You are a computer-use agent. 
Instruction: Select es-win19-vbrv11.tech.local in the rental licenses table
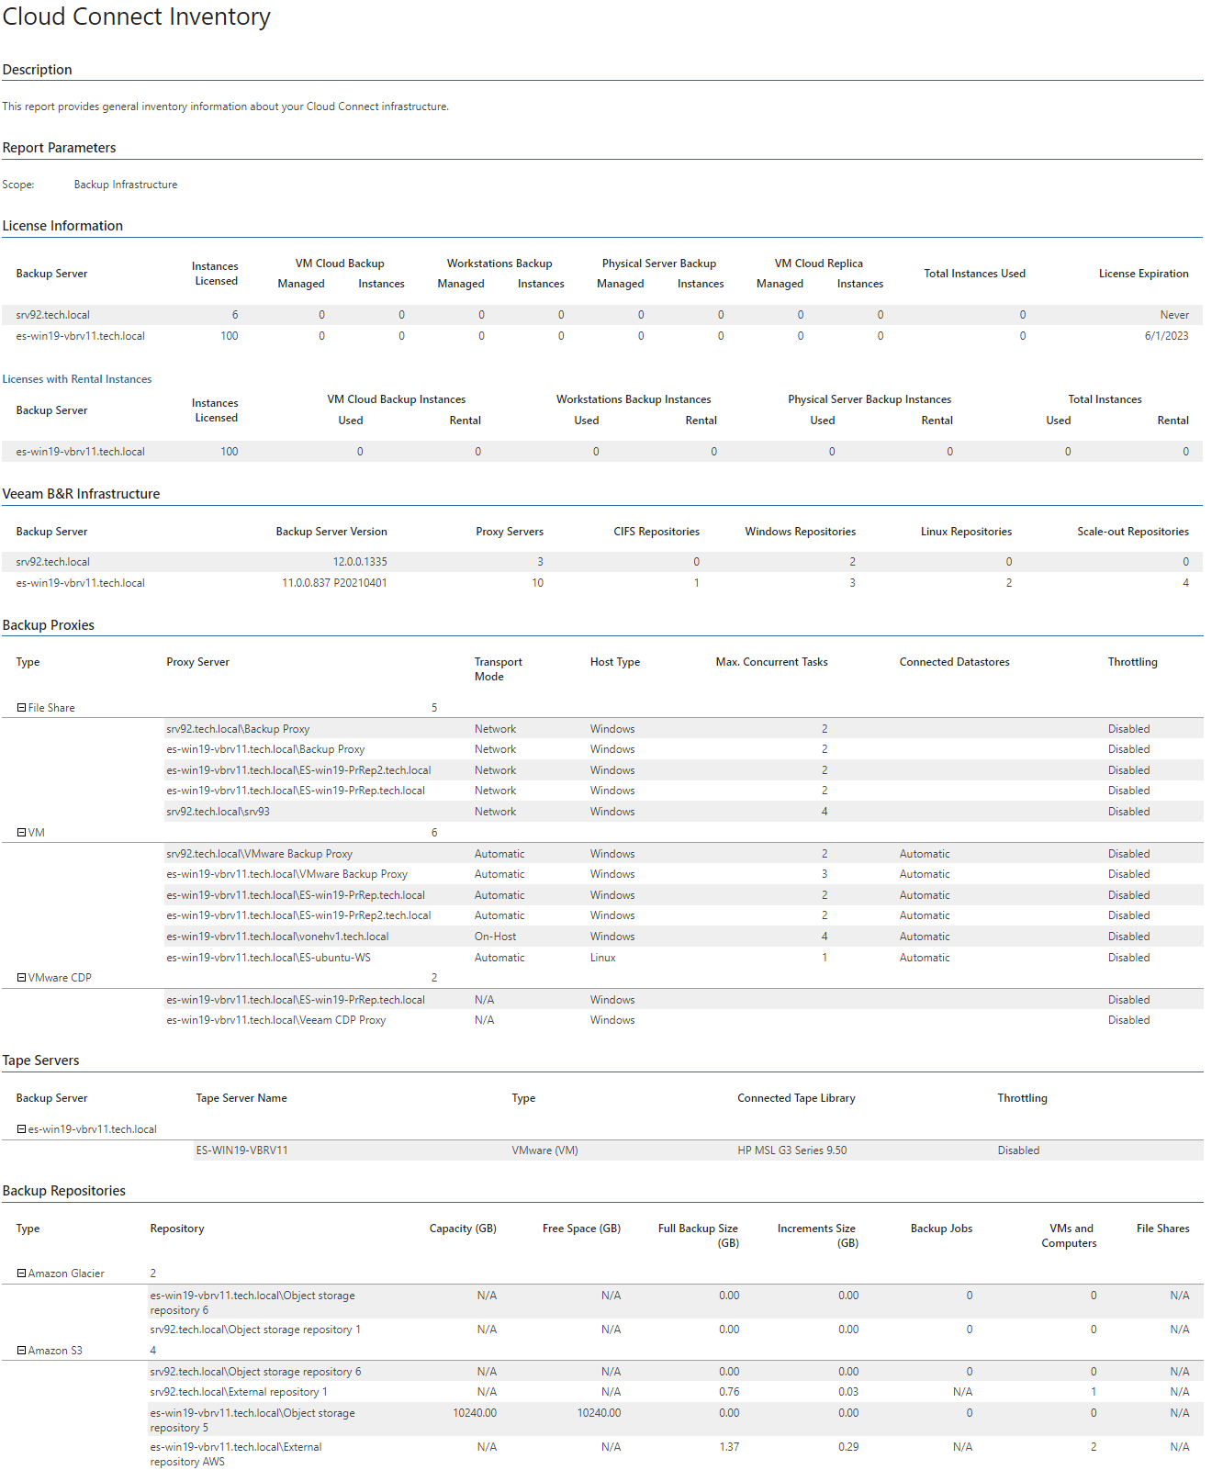click(x=80, y=452)
